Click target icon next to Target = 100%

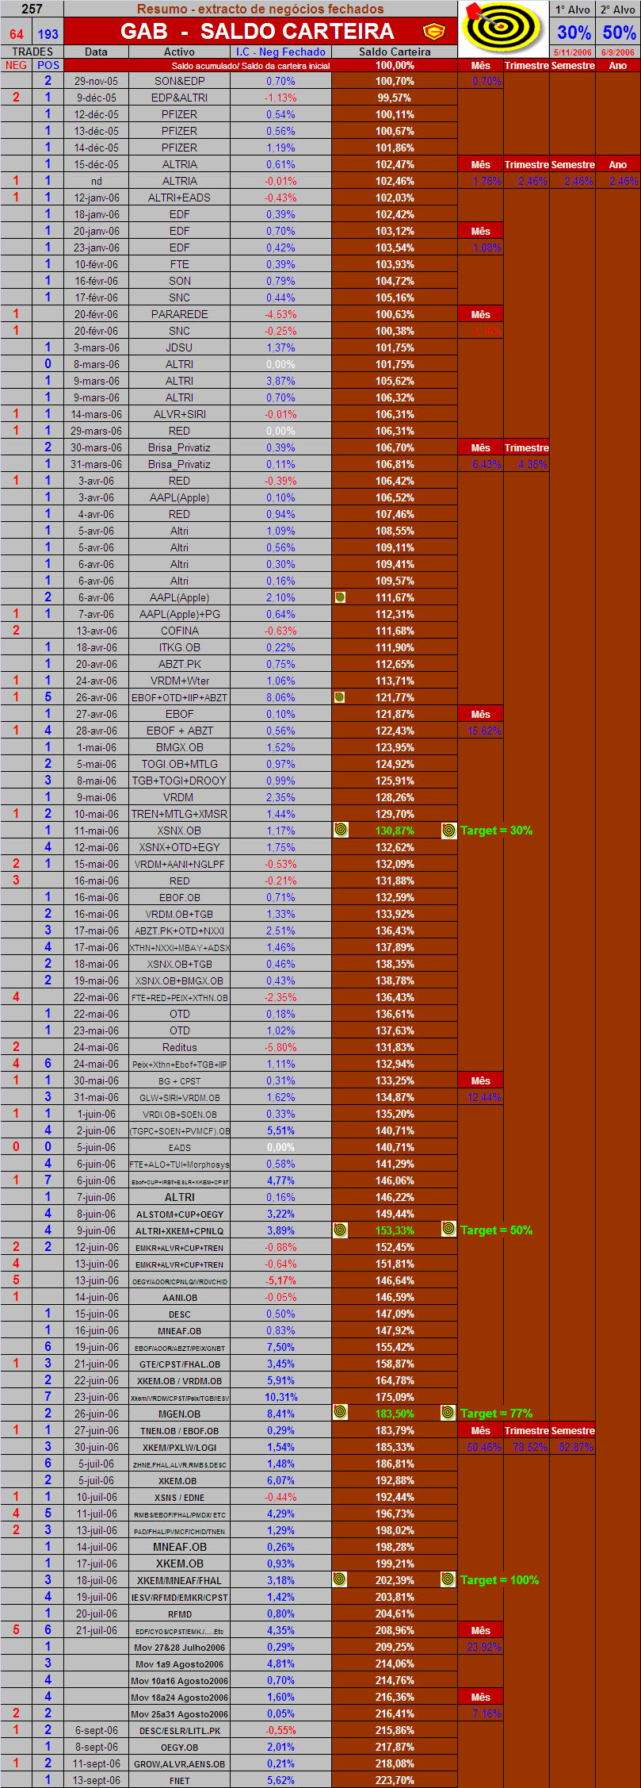(x=448, y=1579)
